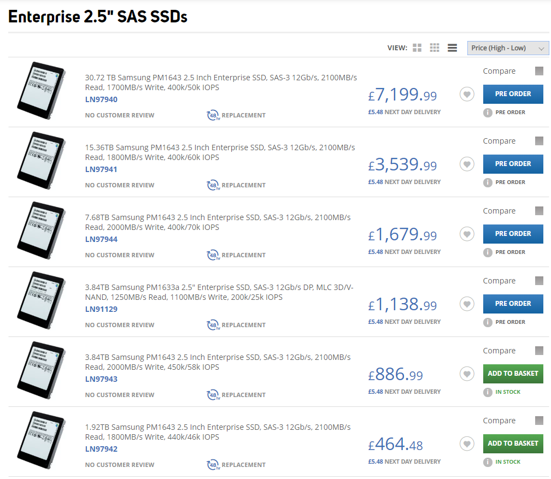Add 7.68TB PM1643 to wishlist heart
This screenshot has height=479, width=551.
pos(467,234)
